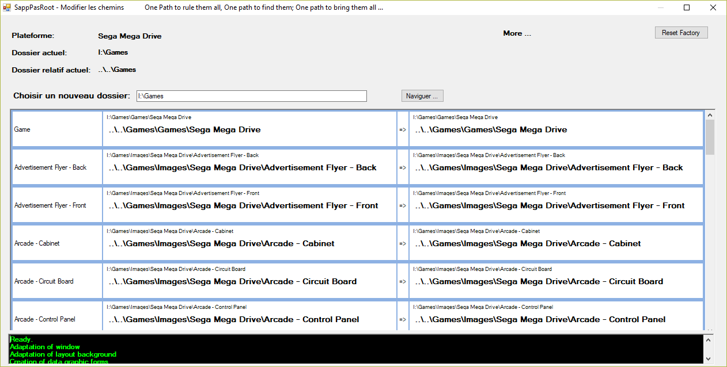Click the Adaptation of window log line
Screen dimensions: 727x367
[x=45, y=347]
